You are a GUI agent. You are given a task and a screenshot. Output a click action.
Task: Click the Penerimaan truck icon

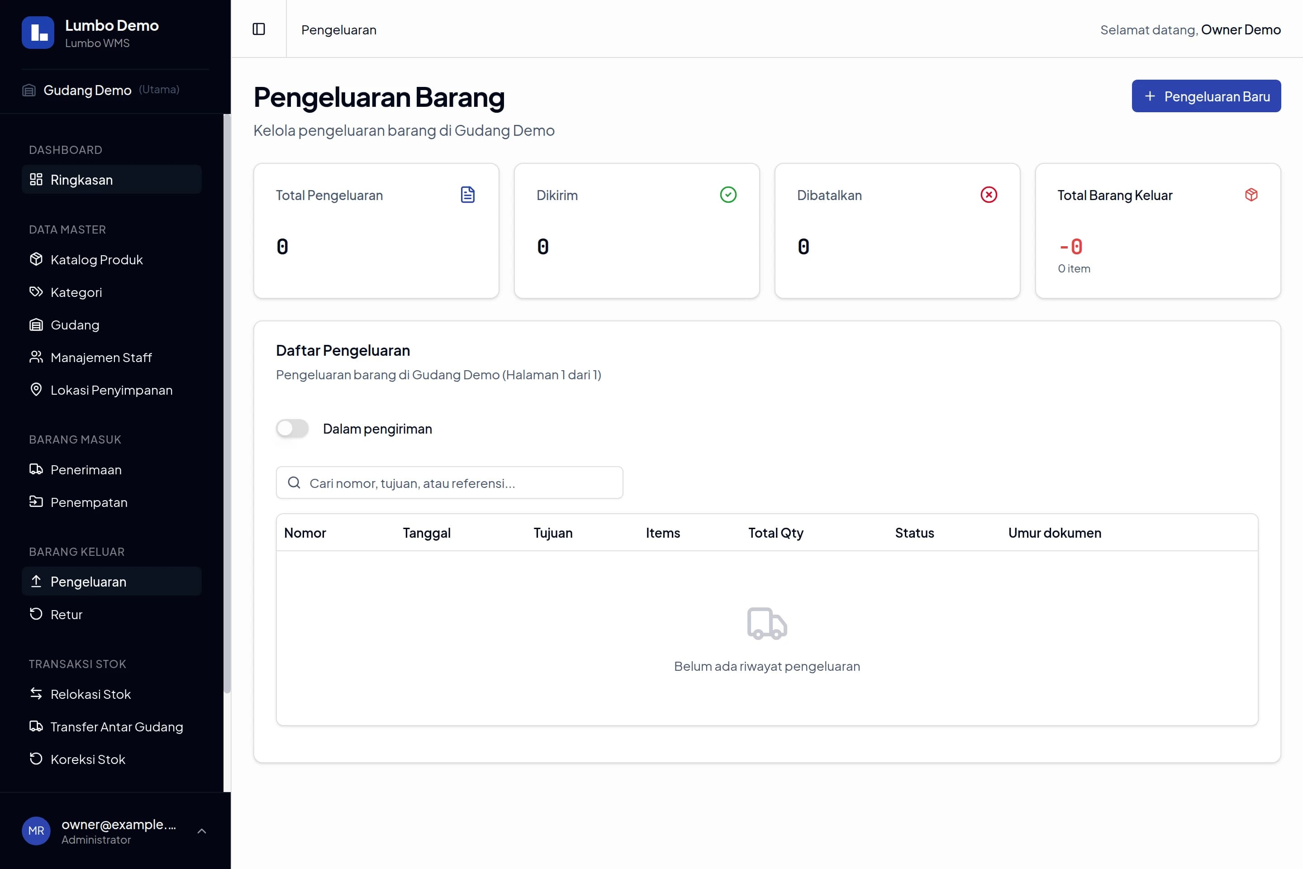[x=36, y=469]
